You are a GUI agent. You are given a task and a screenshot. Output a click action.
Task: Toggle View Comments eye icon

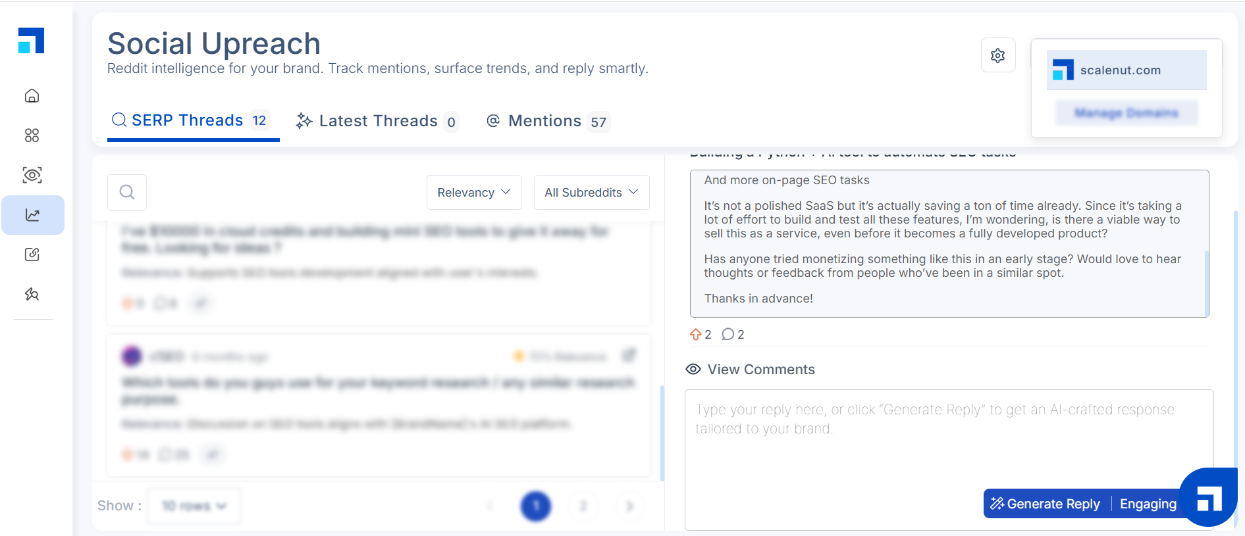click(x=693, y=370)
